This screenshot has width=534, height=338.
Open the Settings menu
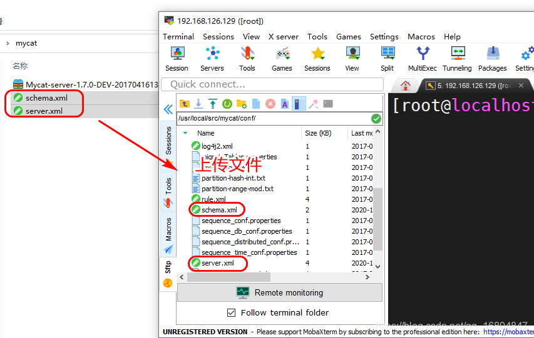[x=384, y=36]
